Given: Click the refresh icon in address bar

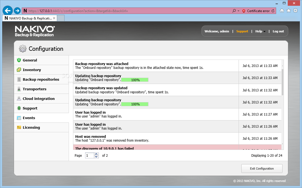Looking at the screenshot, I should (x=273, y=11).
